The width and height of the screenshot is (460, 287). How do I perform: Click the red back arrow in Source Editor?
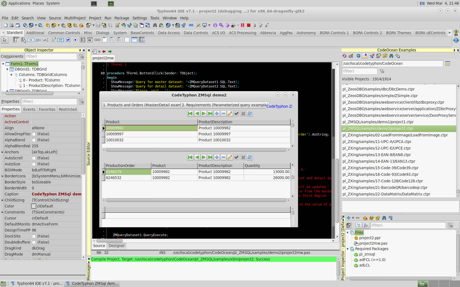[104, 51]
